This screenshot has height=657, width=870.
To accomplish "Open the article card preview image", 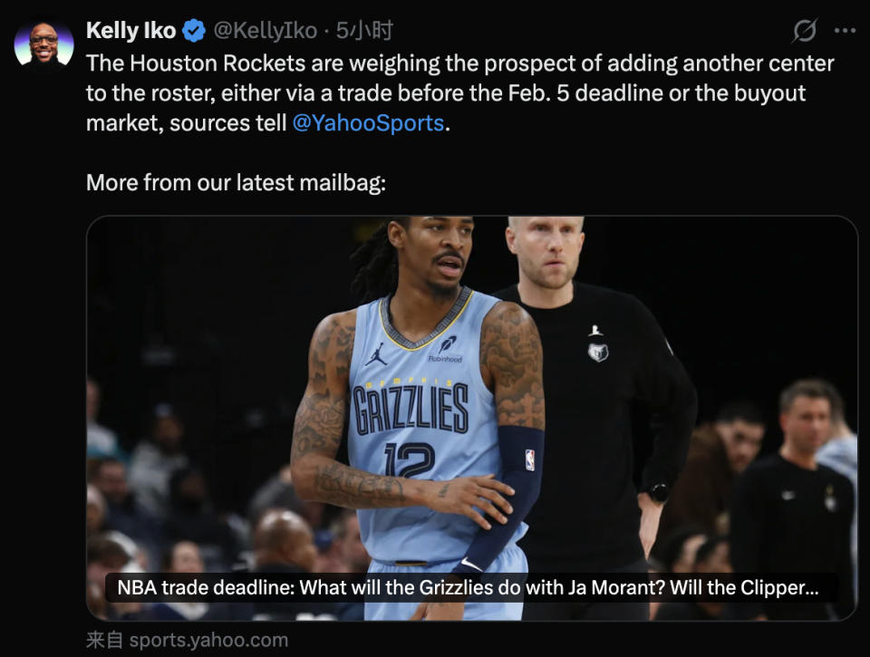I will 472,418.
